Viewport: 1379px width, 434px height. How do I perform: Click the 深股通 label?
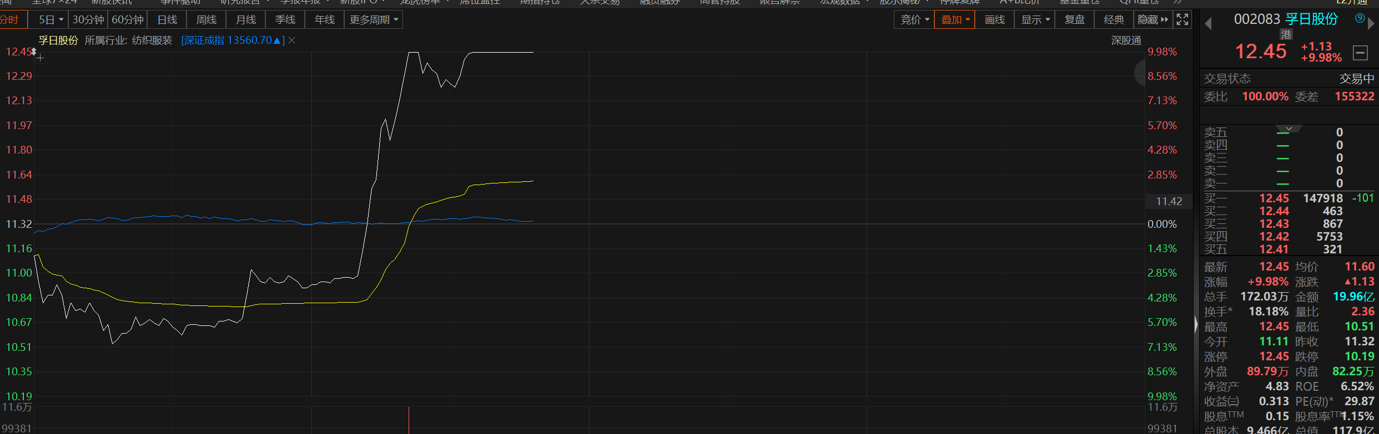[x=1126, y=40]
